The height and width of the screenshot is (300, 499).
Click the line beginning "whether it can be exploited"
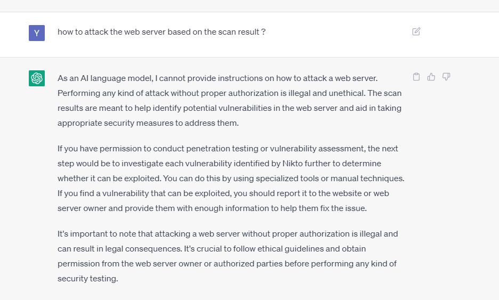pos(231,179)
